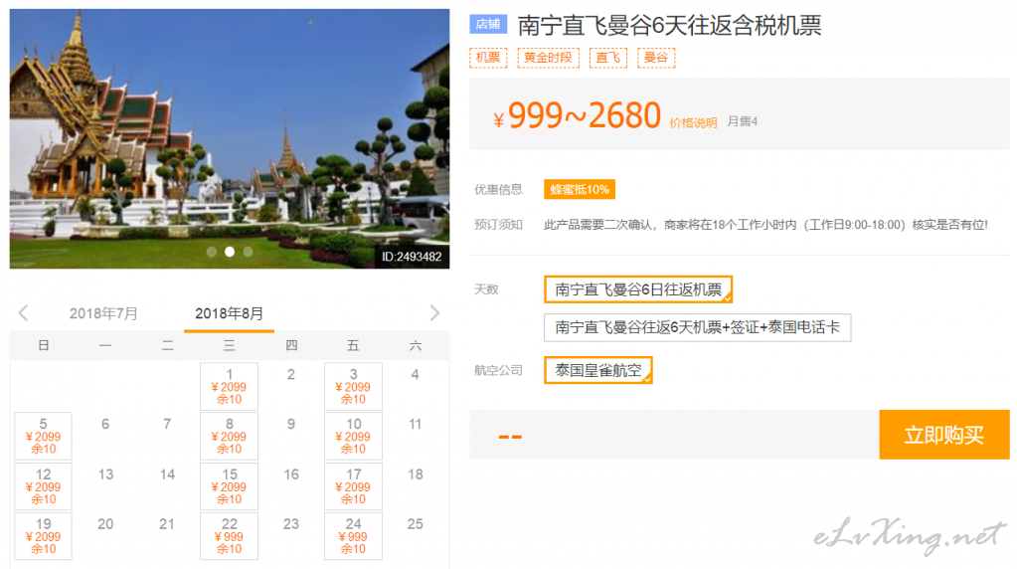Screen dimensions: 1017x569
Task: Click date 2 in the calendar
Action: coord(291,374)
